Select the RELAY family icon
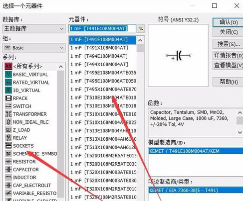The width and height of the screenshot is (243, 201). [x=8, y=138]
